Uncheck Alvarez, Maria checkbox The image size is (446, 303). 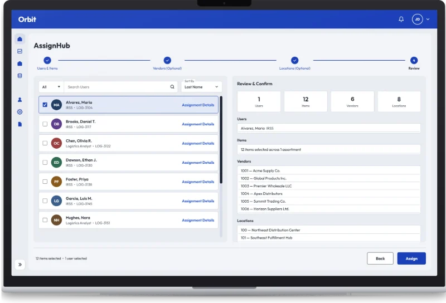(45, 105)
